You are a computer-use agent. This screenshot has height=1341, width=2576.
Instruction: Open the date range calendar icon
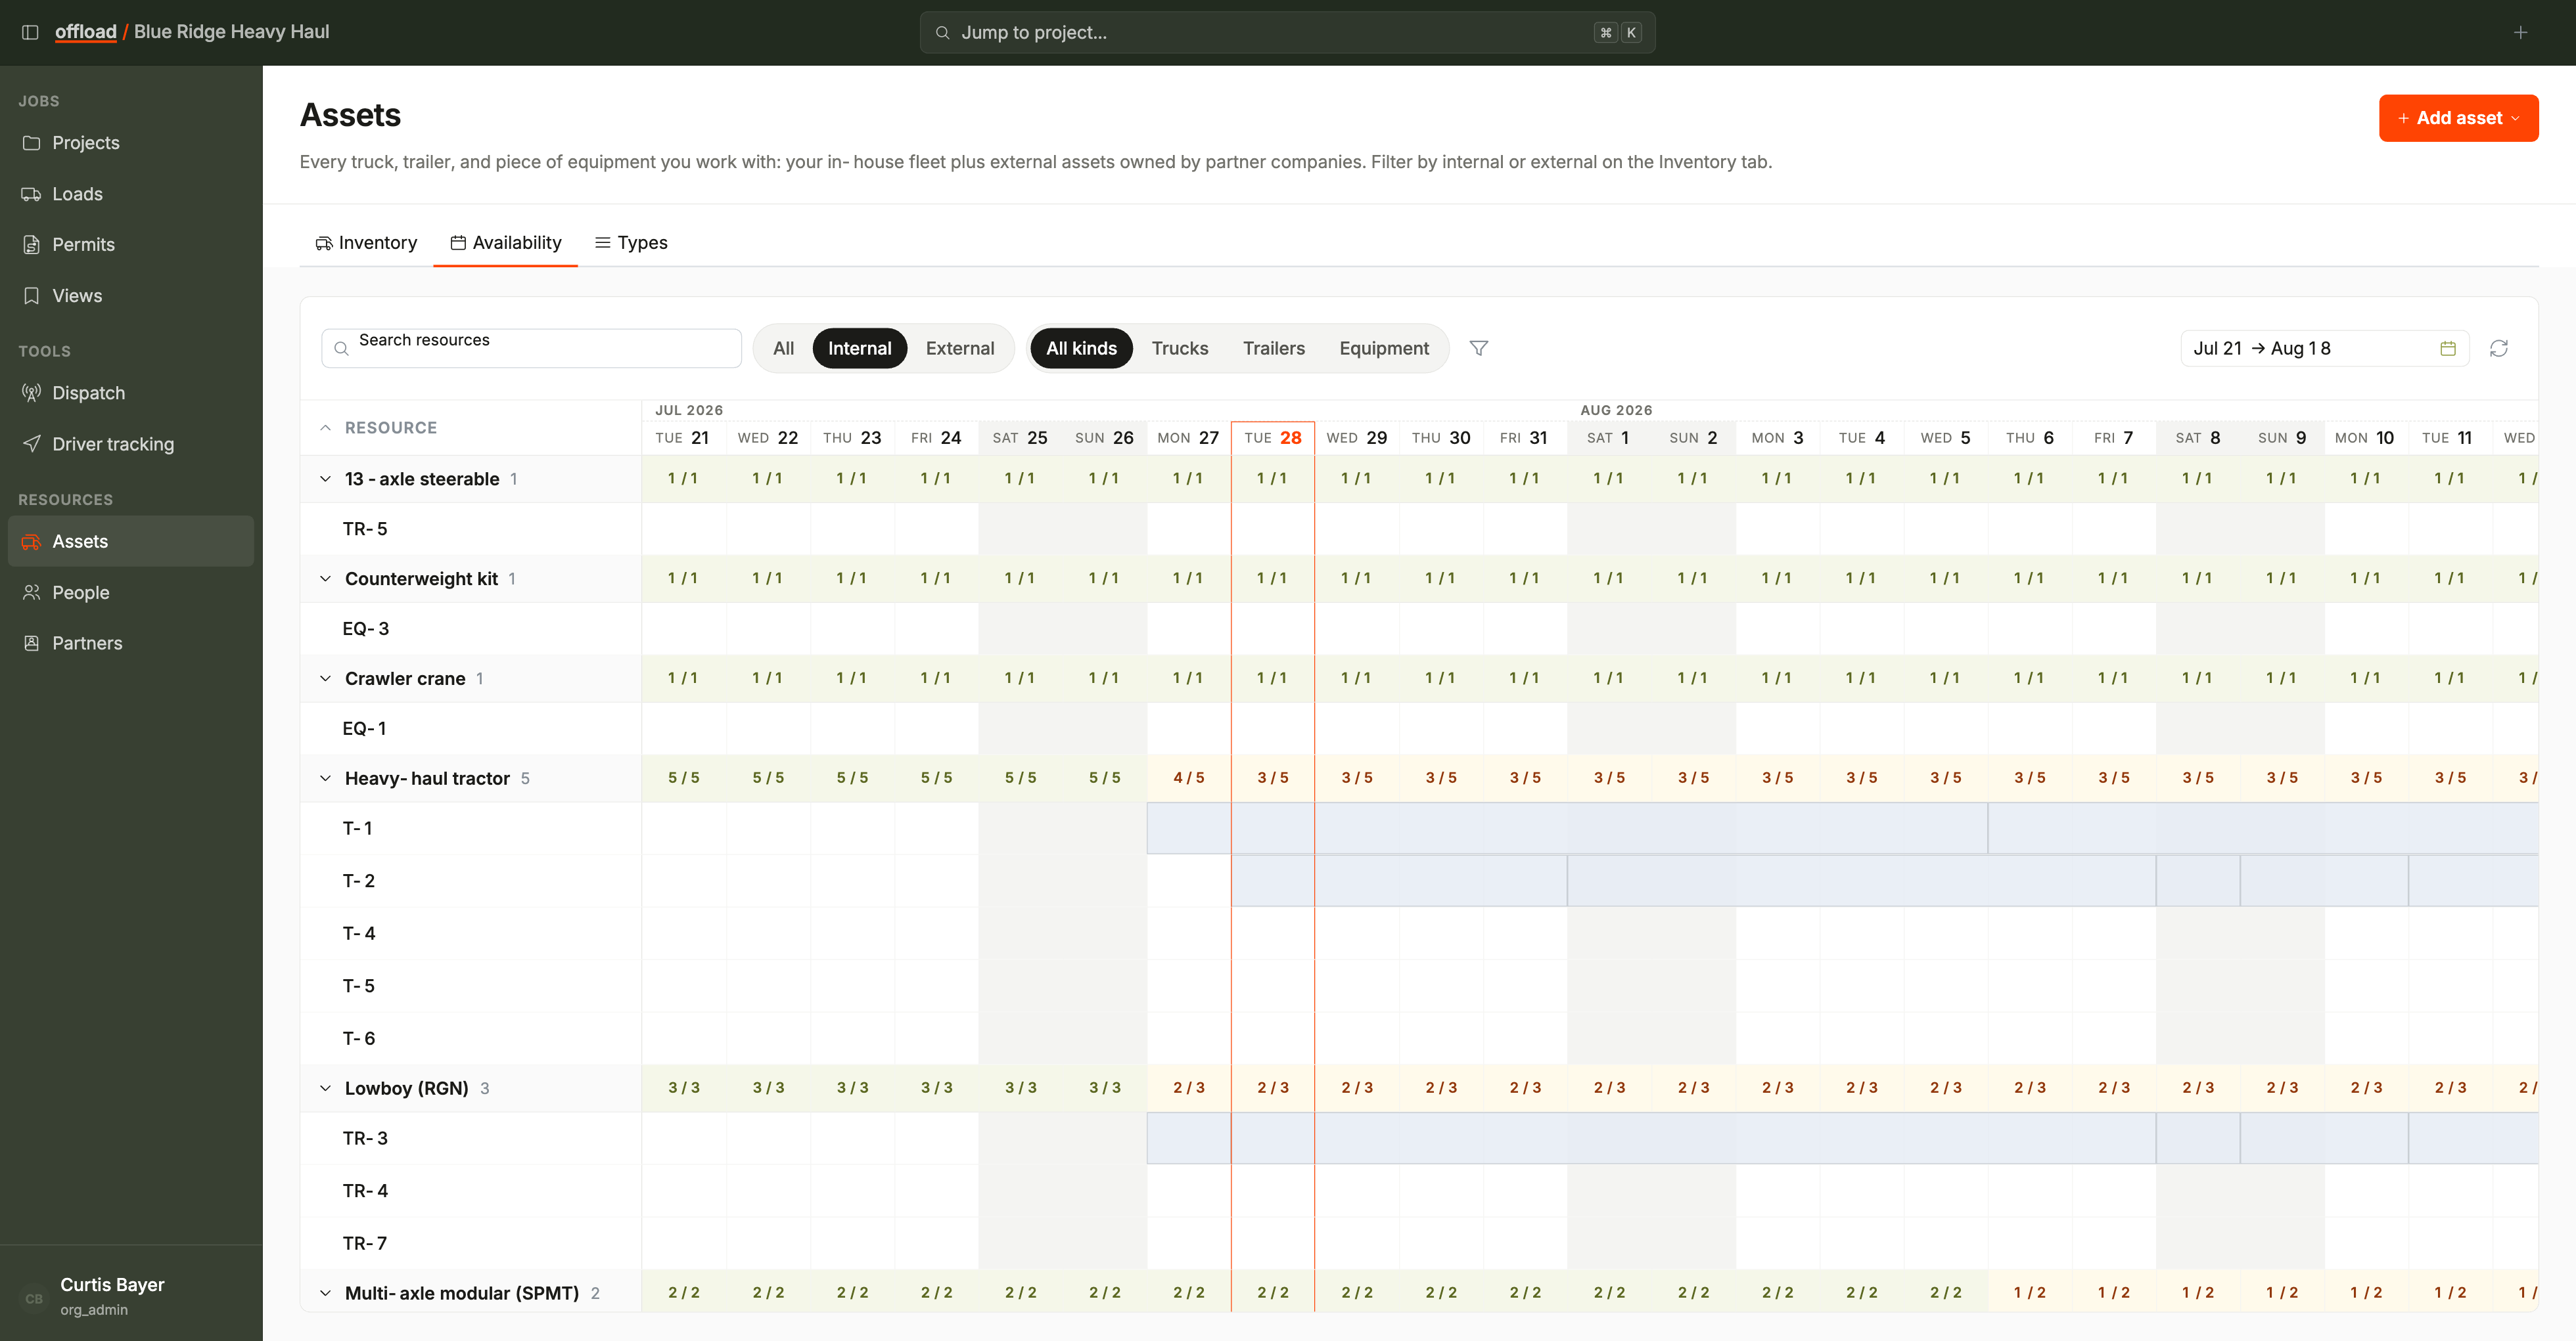pos(2448,348)
